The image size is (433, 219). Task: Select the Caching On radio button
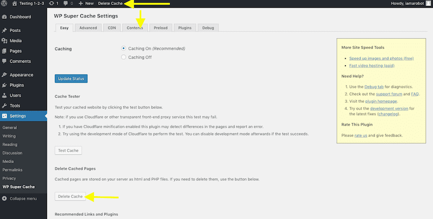(x=123, y=48)
